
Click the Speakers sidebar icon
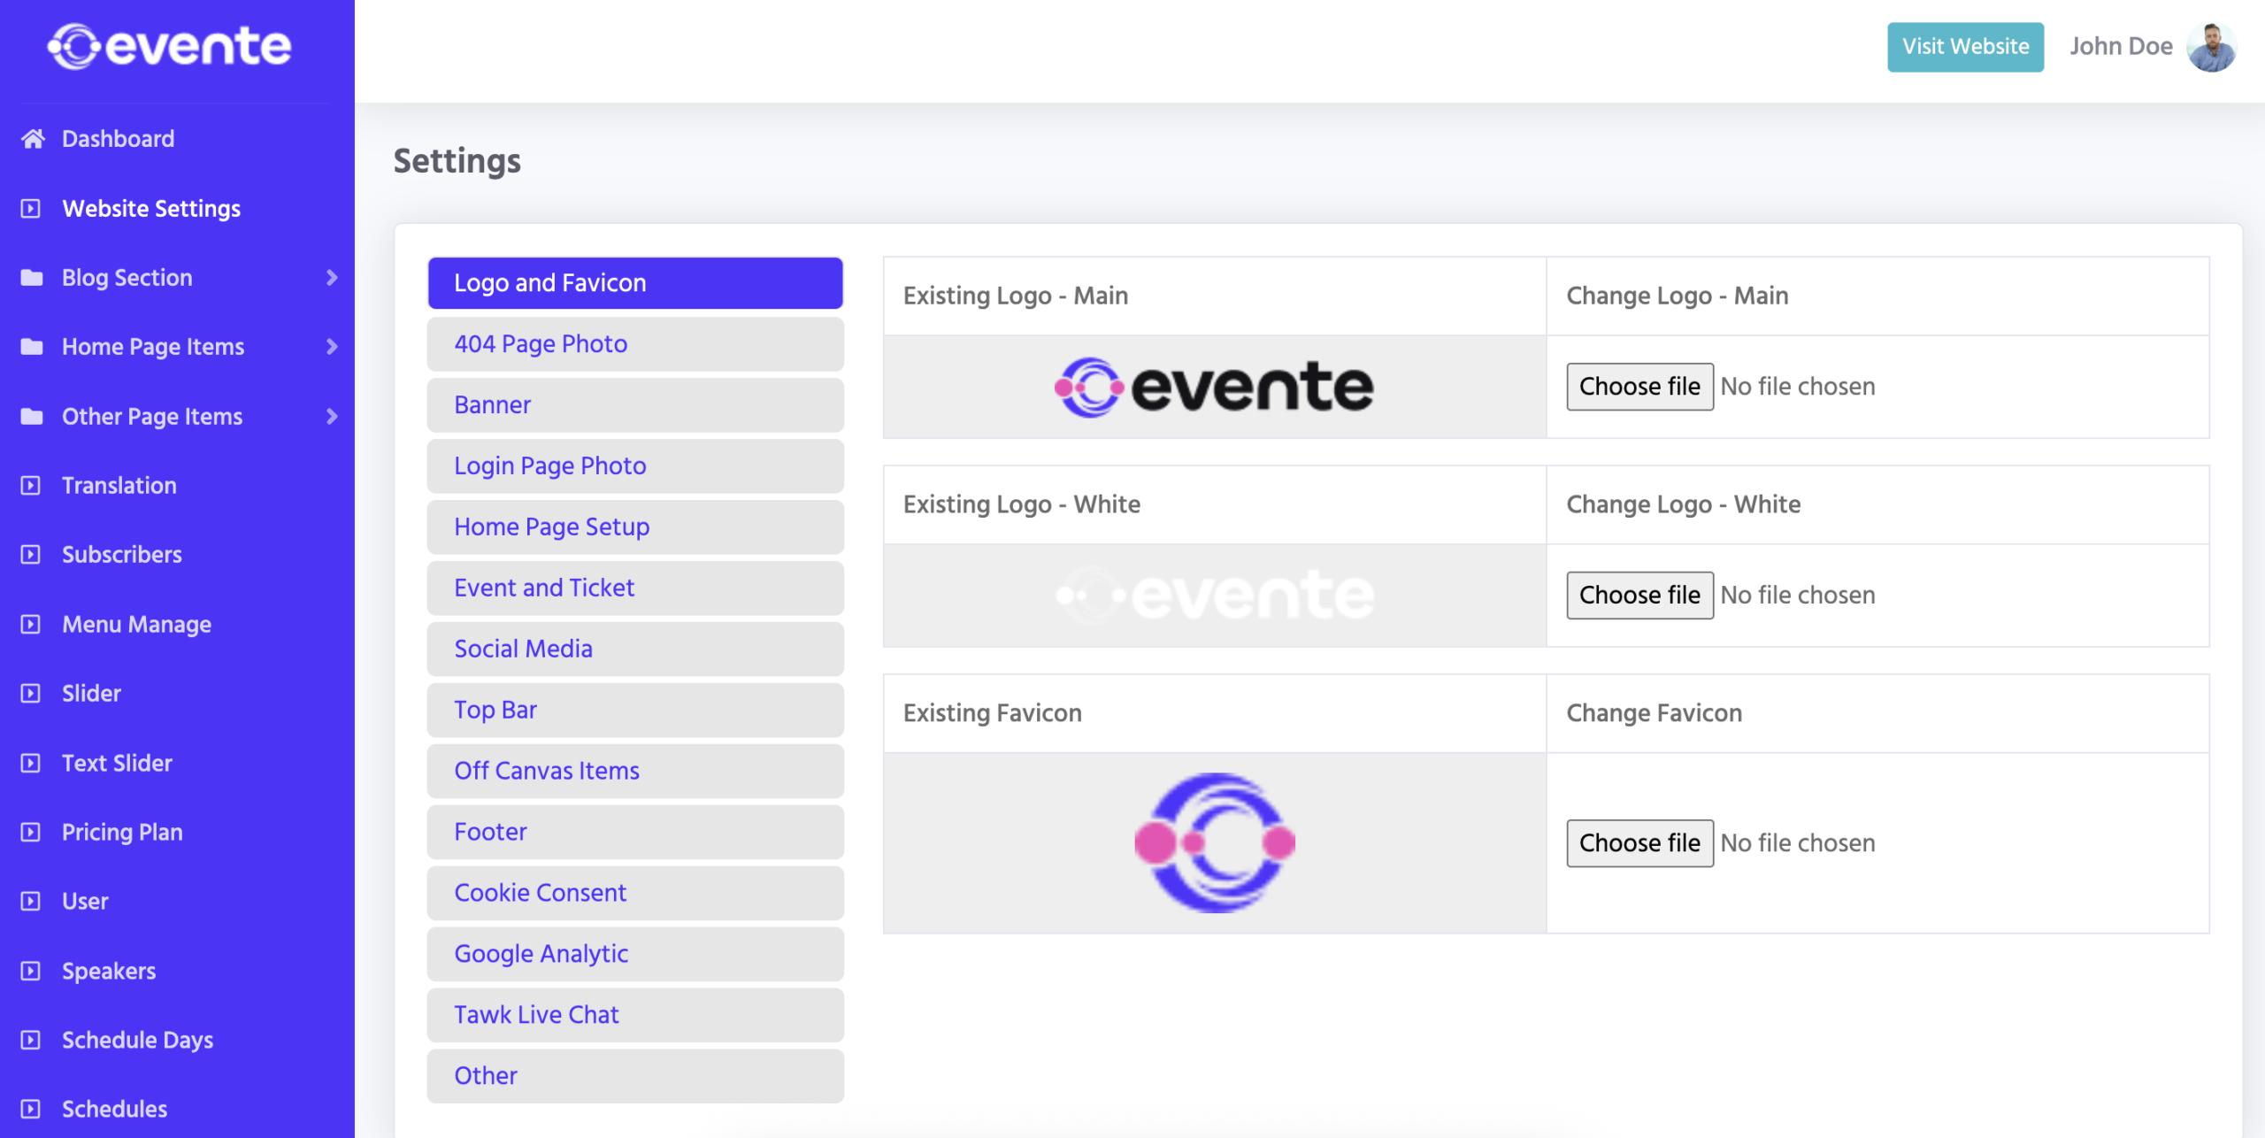point(31,971)
